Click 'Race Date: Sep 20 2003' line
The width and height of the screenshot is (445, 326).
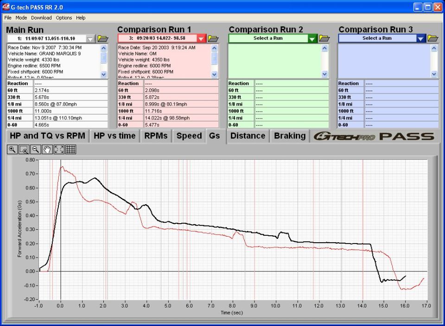click(157, 48)
